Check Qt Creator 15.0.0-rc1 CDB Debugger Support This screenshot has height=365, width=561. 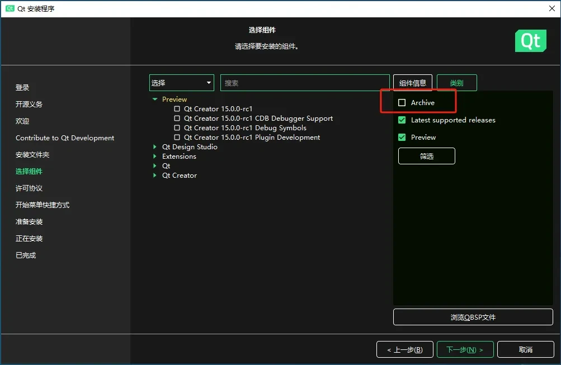[177, 118]
